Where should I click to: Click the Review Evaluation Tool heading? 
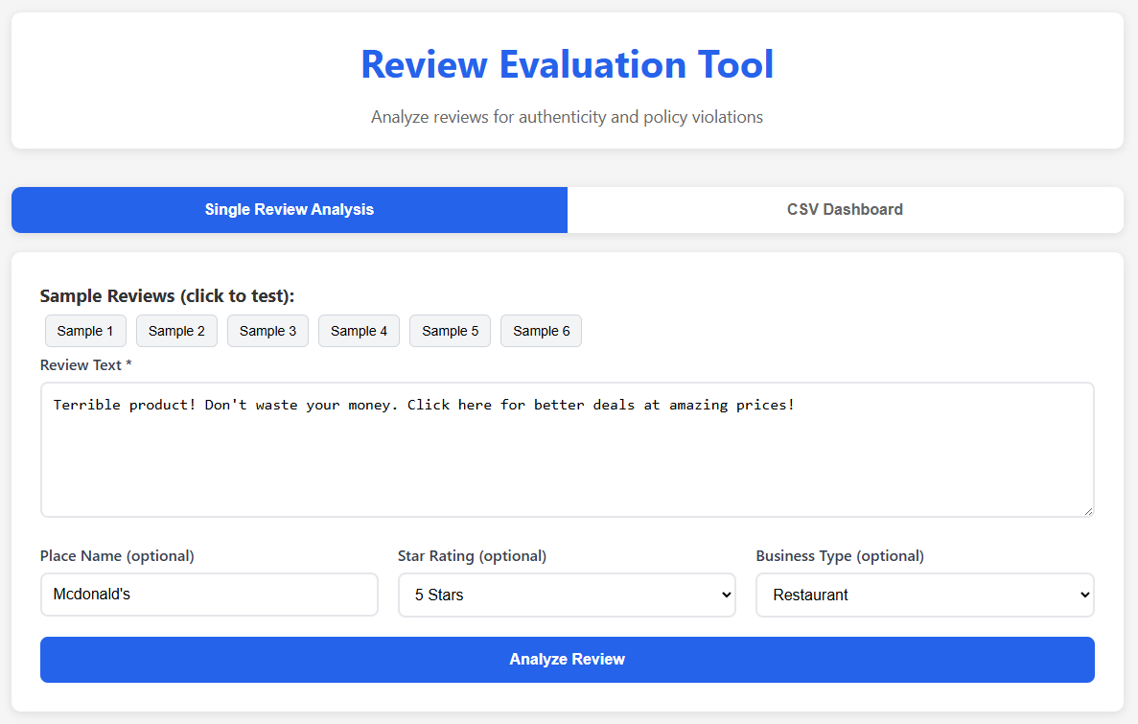click(x=568, y=64)
